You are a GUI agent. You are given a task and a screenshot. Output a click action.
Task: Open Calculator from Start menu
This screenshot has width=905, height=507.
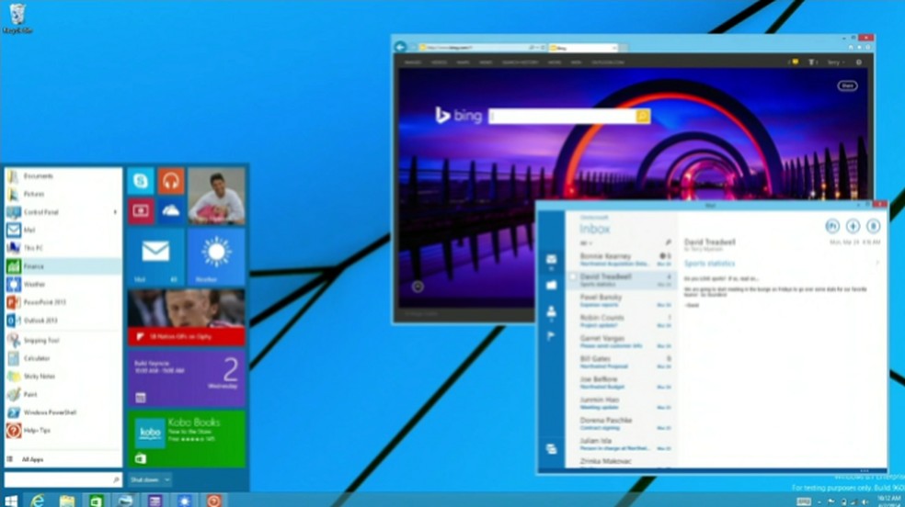point(63,358)
